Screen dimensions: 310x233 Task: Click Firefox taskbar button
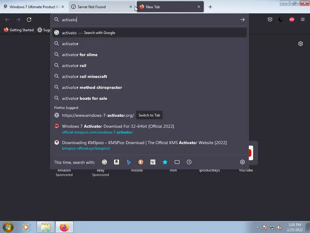[x=64, y=227]
